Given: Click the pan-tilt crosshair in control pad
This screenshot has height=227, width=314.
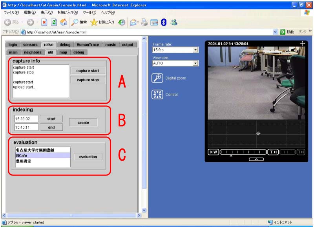Looking at the screenshot, I should pos(258,134).
